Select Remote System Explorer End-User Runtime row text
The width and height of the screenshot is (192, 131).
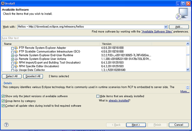point(46,55)
